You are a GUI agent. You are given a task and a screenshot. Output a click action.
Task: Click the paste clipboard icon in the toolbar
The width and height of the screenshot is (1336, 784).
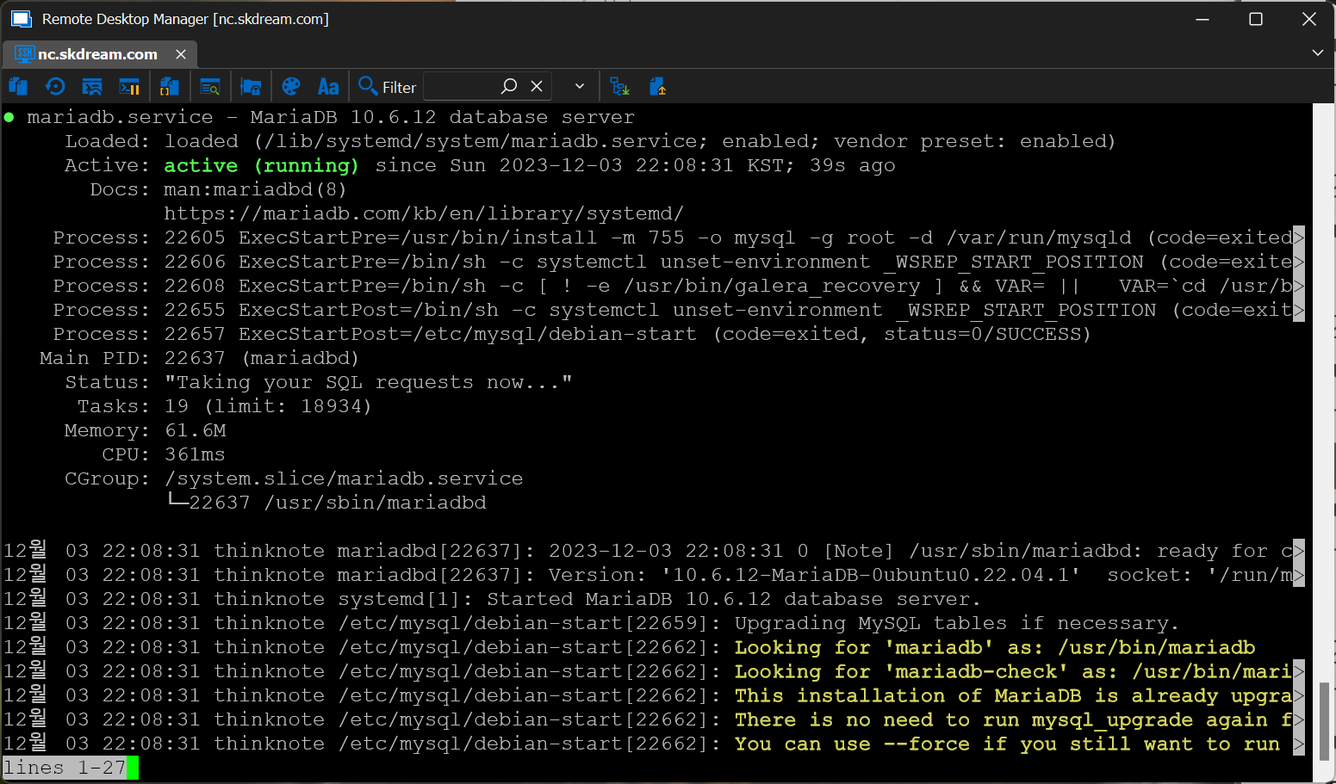(18, 86)
